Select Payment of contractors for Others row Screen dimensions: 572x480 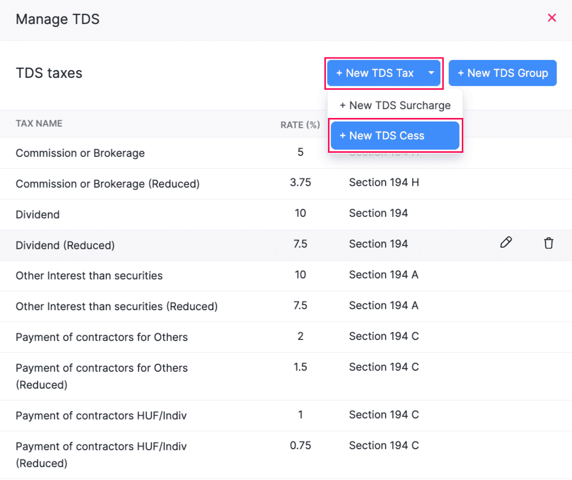click(x=101, y=337)
